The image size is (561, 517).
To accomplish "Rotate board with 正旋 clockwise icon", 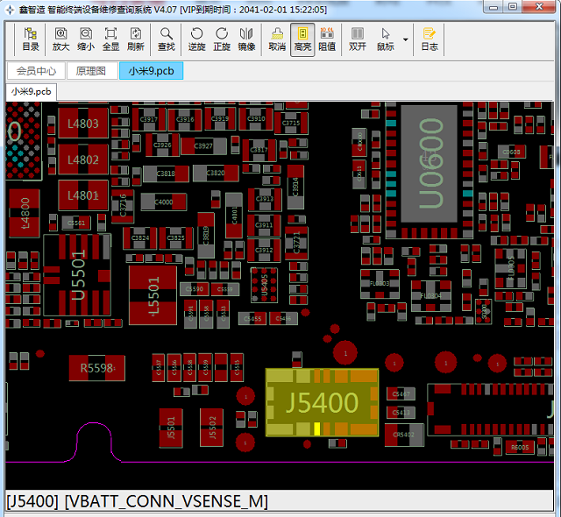I will (x=222, y=39).
